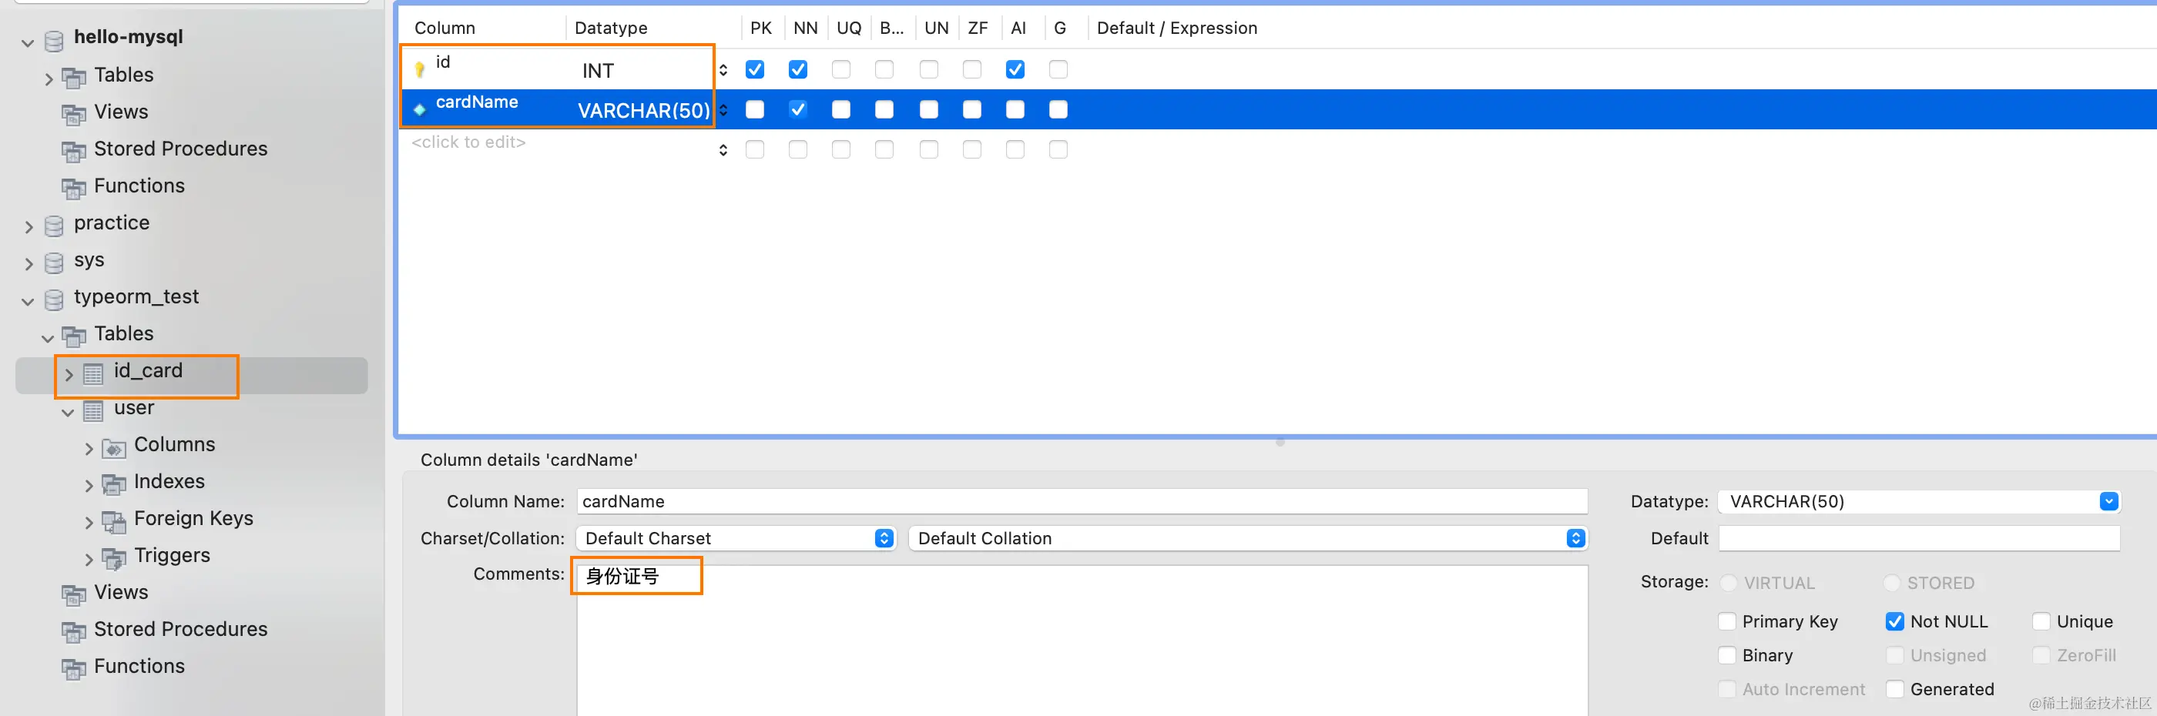Enable Primary Key checkbox in column details
Viewport: 2157px width, 716px height.
point(1726,621)
